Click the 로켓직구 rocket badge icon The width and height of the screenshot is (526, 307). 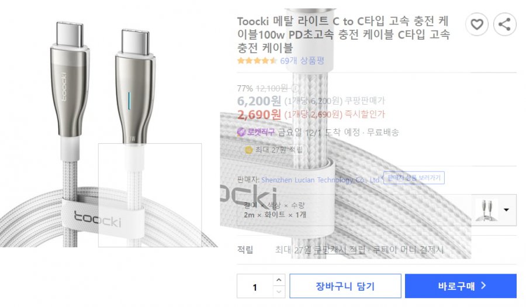pos(241,132)
